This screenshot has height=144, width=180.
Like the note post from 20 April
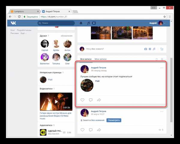82,130
